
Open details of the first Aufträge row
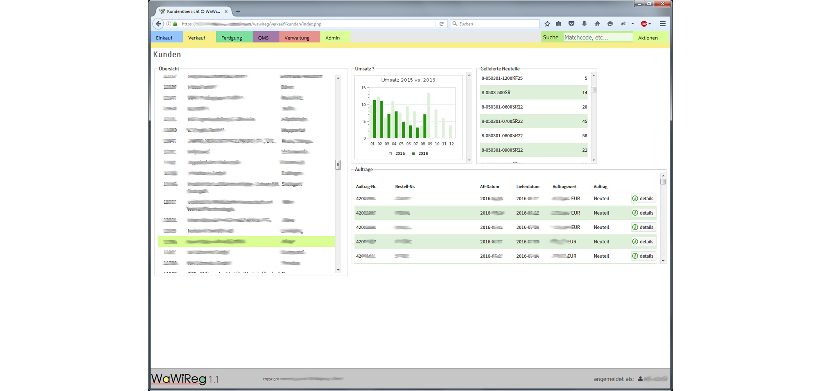pos(643,199)
